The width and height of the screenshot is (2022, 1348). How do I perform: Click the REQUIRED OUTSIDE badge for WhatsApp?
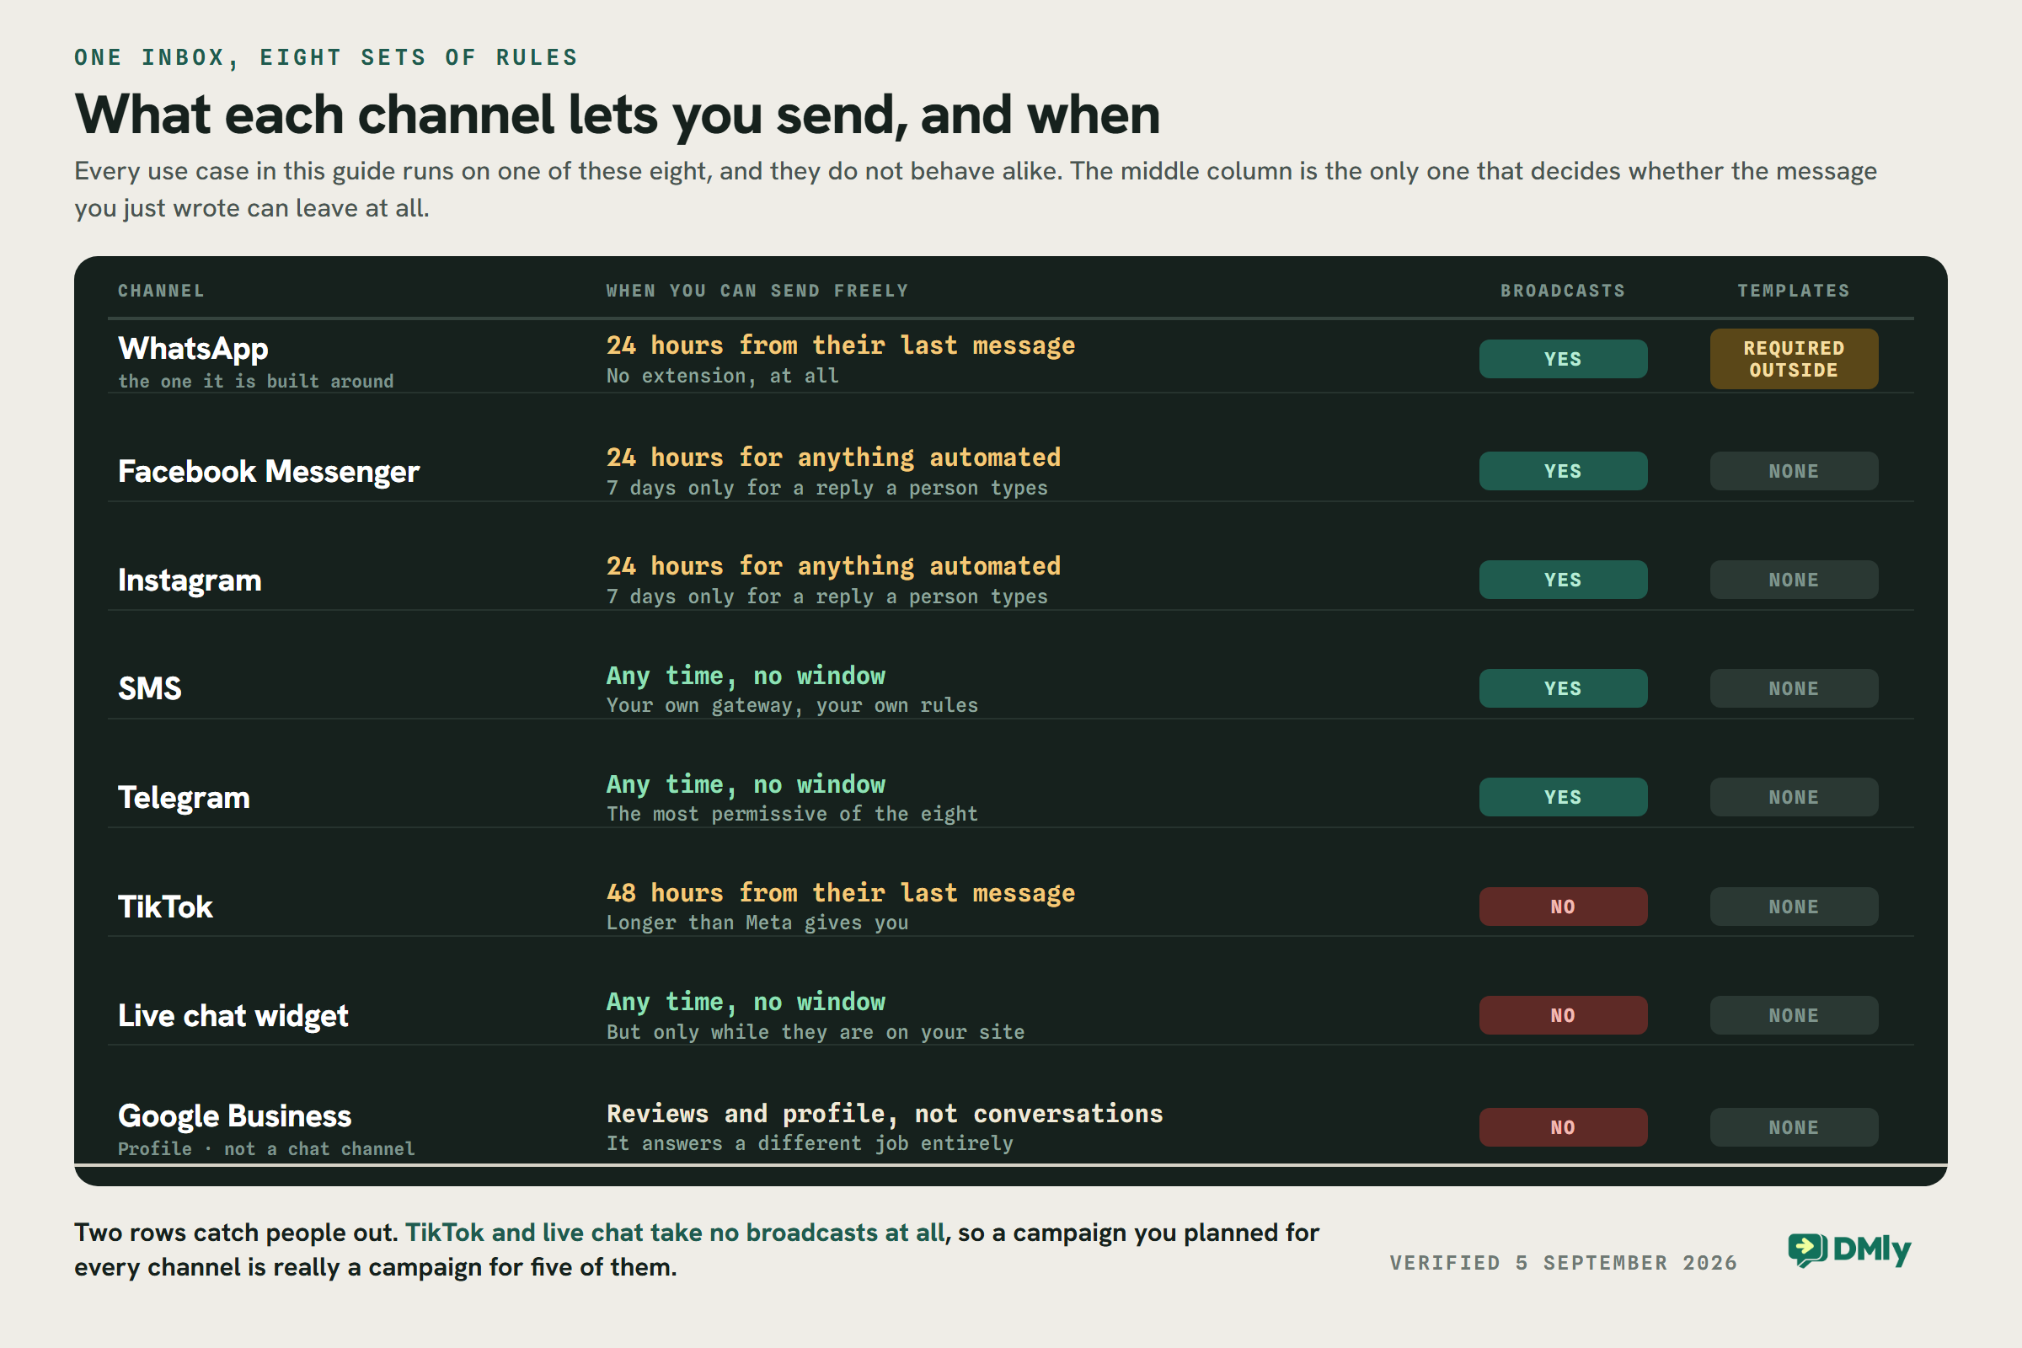[1794, 359]
